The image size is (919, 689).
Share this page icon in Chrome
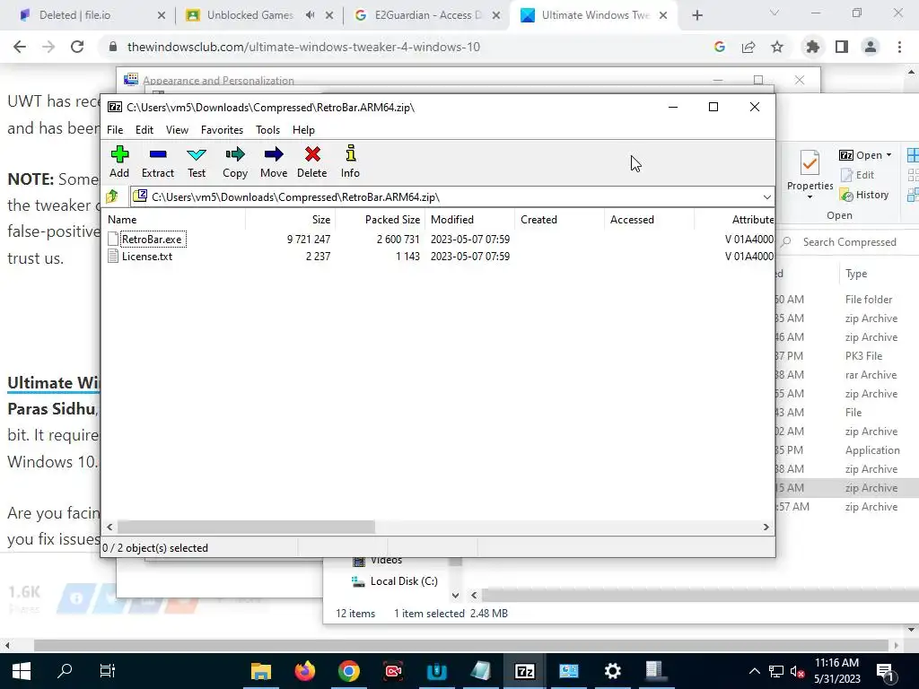pyautogui.click(x=748, y=47)
